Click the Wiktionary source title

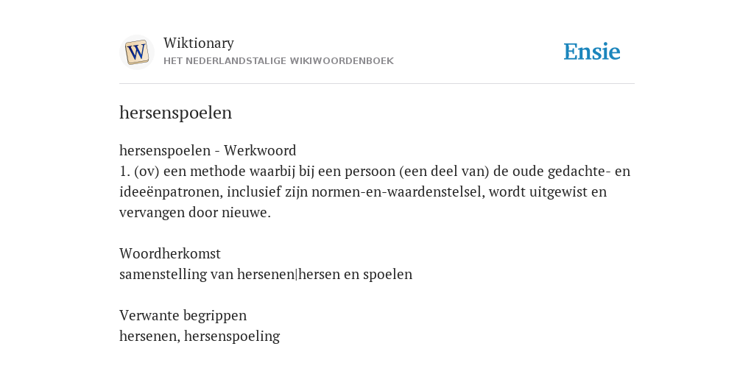click(199, 43)
